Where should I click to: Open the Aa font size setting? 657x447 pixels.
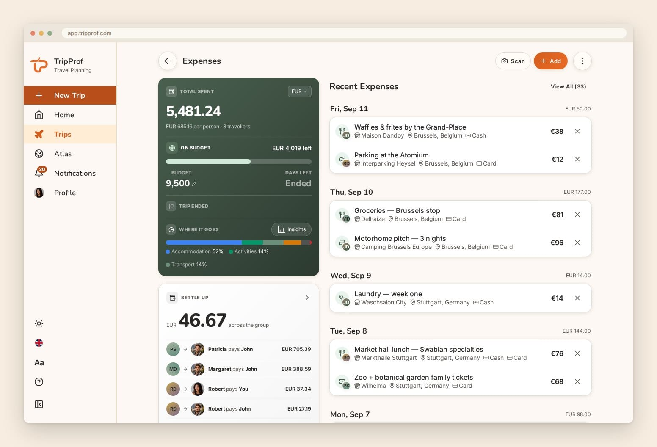39,362
